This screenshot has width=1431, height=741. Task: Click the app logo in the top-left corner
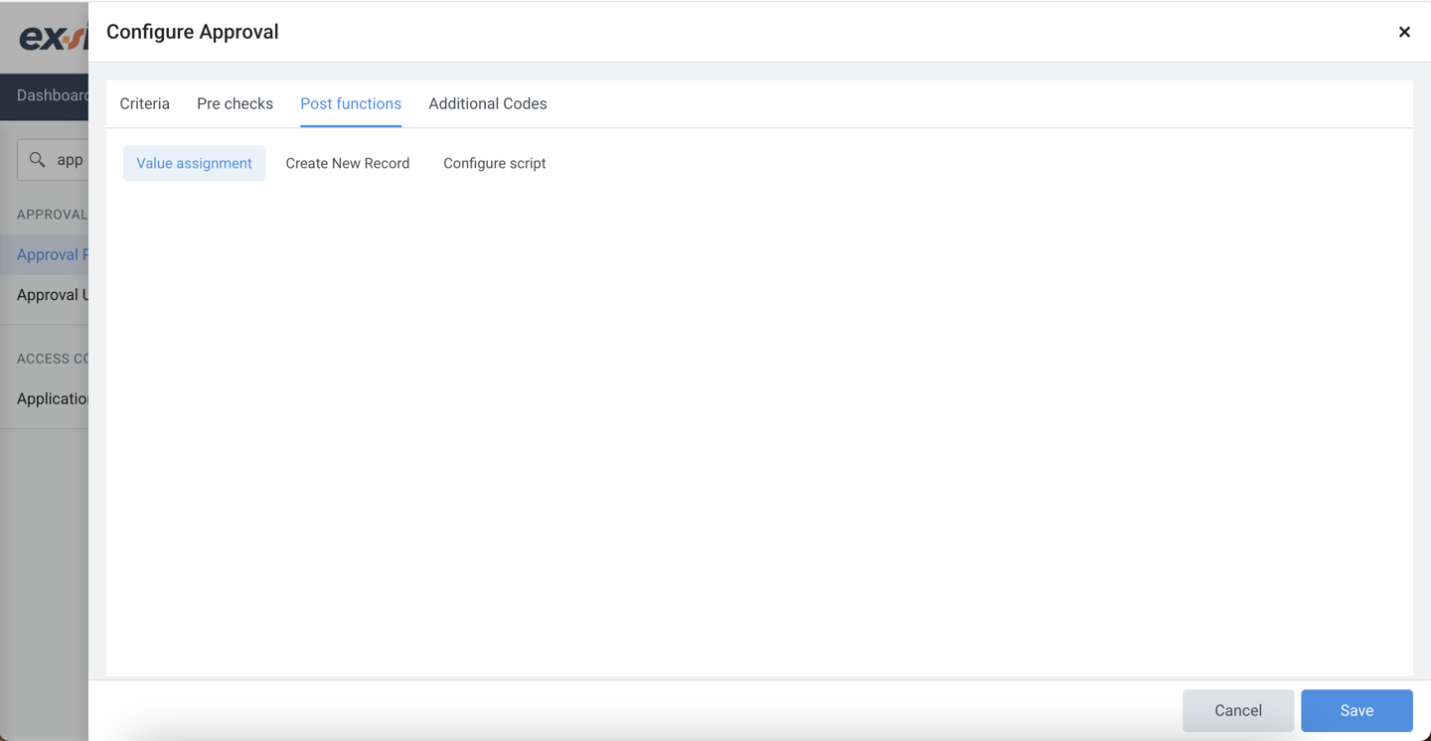point(54,37)
